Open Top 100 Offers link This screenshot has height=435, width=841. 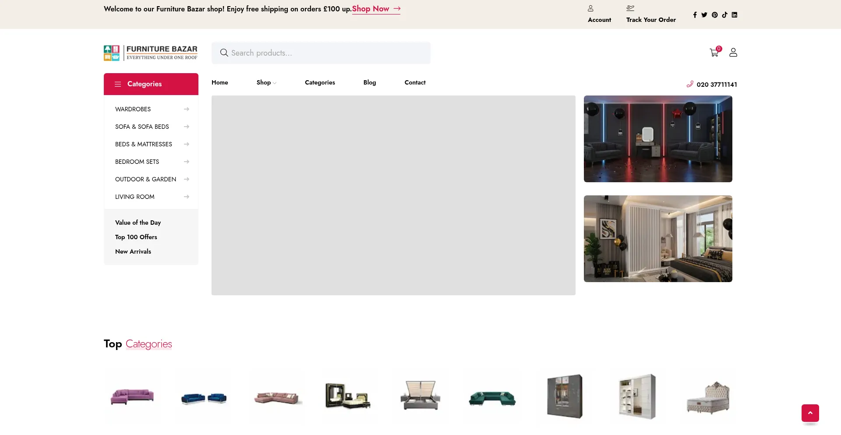[136, 237]
